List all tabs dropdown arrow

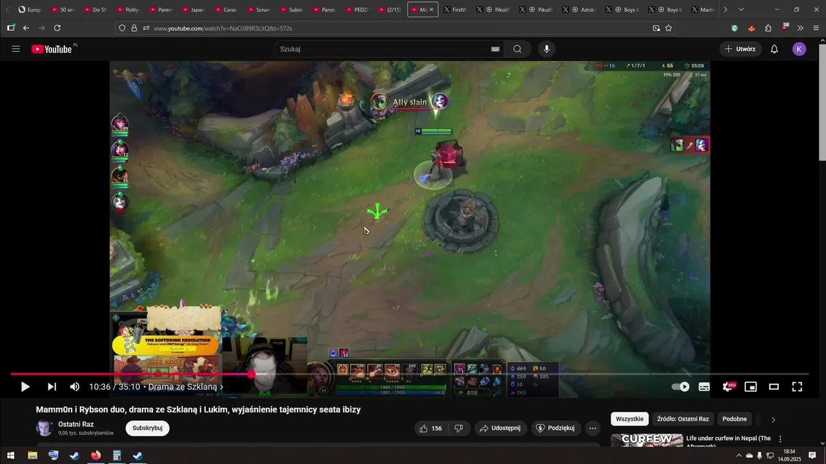point(741,10)
